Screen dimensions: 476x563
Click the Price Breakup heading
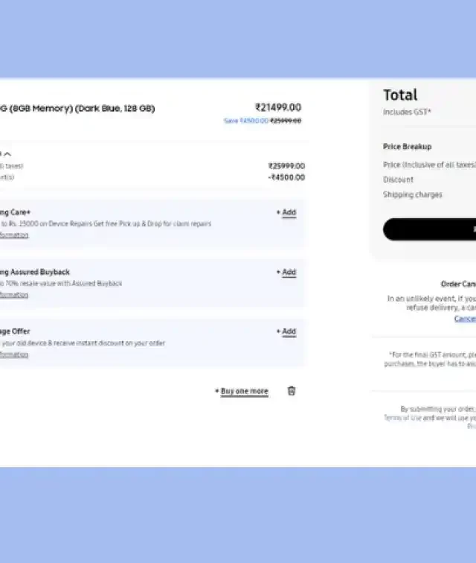pyautogui.click(x=407, y=147)
